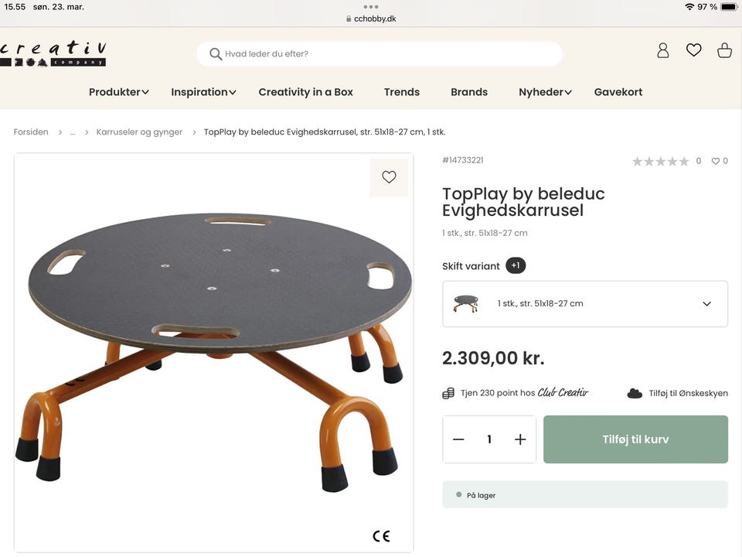
Task: Click the search magnifier icon
Action: click(x=216, y=54)
